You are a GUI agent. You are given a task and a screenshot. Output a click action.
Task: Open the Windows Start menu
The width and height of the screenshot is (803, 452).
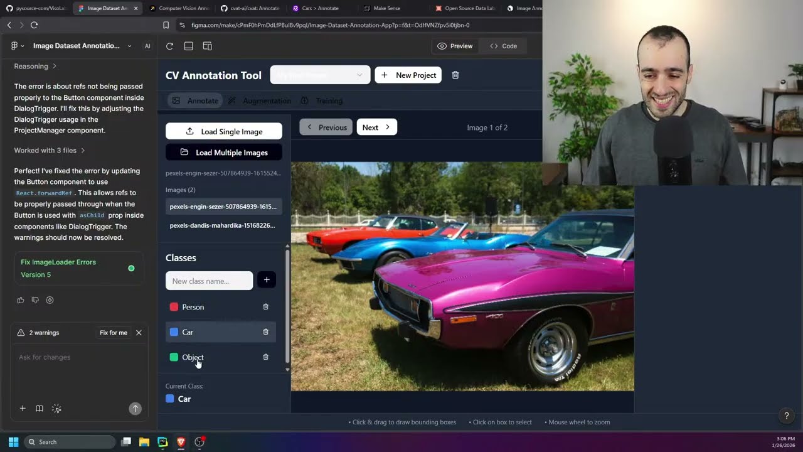click(x=13, y=442)
